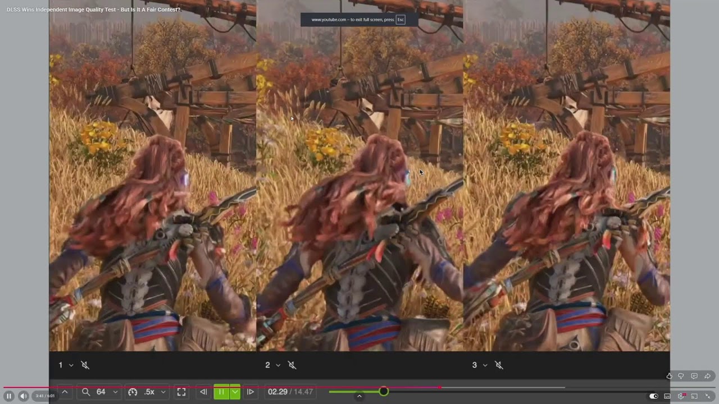Open YouTube settings gear
The height and width of the screenshot is (404, 719).
tap(681, 396)
